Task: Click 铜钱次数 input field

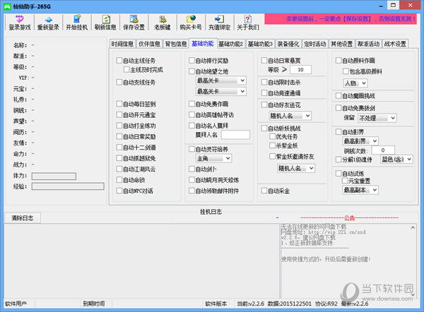Action: pos(383,150)
